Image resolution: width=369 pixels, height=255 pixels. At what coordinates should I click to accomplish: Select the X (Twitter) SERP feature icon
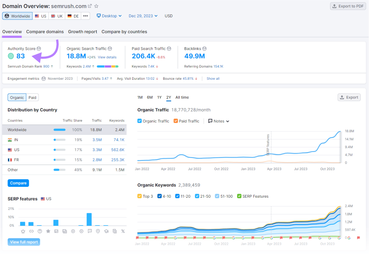[123, 232]
